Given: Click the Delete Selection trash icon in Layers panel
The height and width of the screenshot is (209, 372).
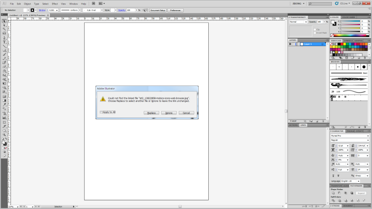Looking at the screenshot, I should pos(323,121).
